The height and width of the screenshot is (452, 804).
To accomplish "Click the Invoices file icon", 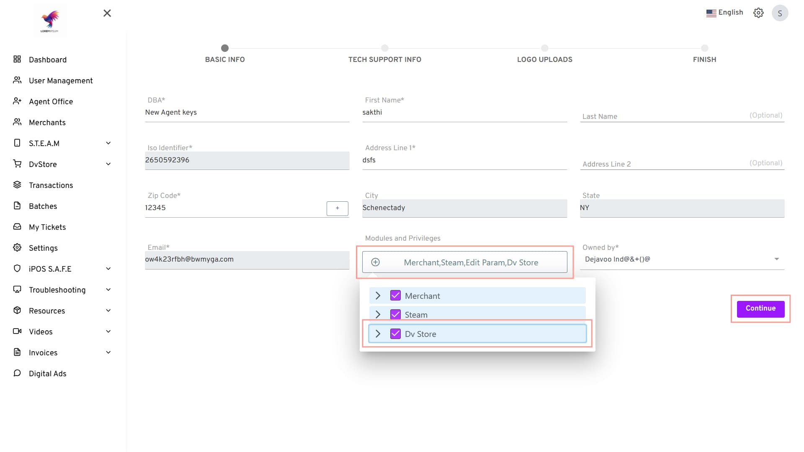I will tap(17, 352).
